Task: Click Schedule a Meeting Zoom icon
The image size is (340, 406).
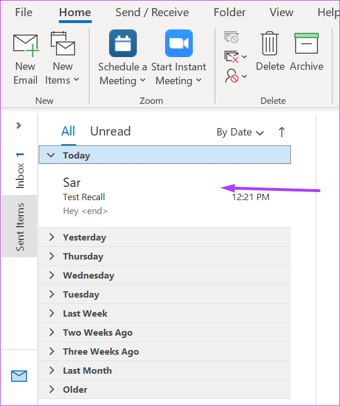Action: tap(123, 43)
